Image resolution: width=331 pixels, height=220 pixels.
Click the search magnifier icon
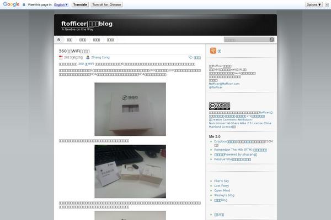(x=271, y=40)
